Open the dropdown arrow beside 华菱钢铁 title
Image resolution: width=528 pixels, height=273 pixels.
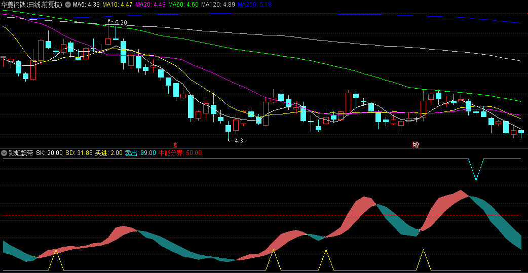click(68, 5)
